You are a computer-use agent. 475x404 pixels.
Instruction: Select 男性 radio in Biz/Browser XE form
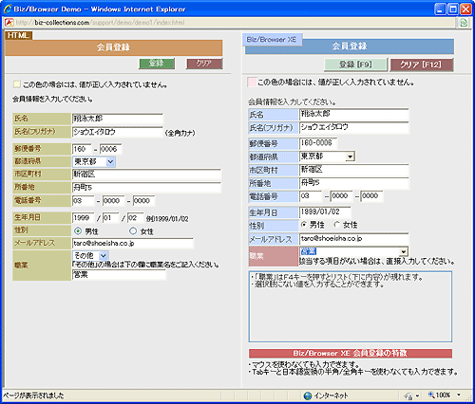pos(304,225)
